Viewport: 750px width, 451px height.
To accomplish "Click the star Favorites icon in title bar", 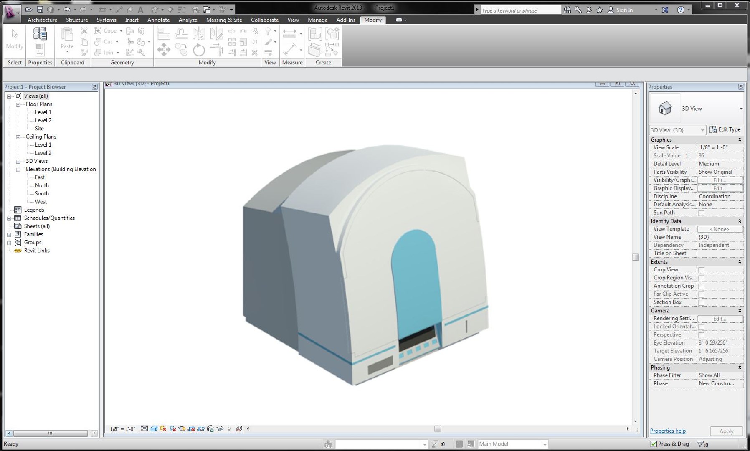I will [x=600, y=10].
